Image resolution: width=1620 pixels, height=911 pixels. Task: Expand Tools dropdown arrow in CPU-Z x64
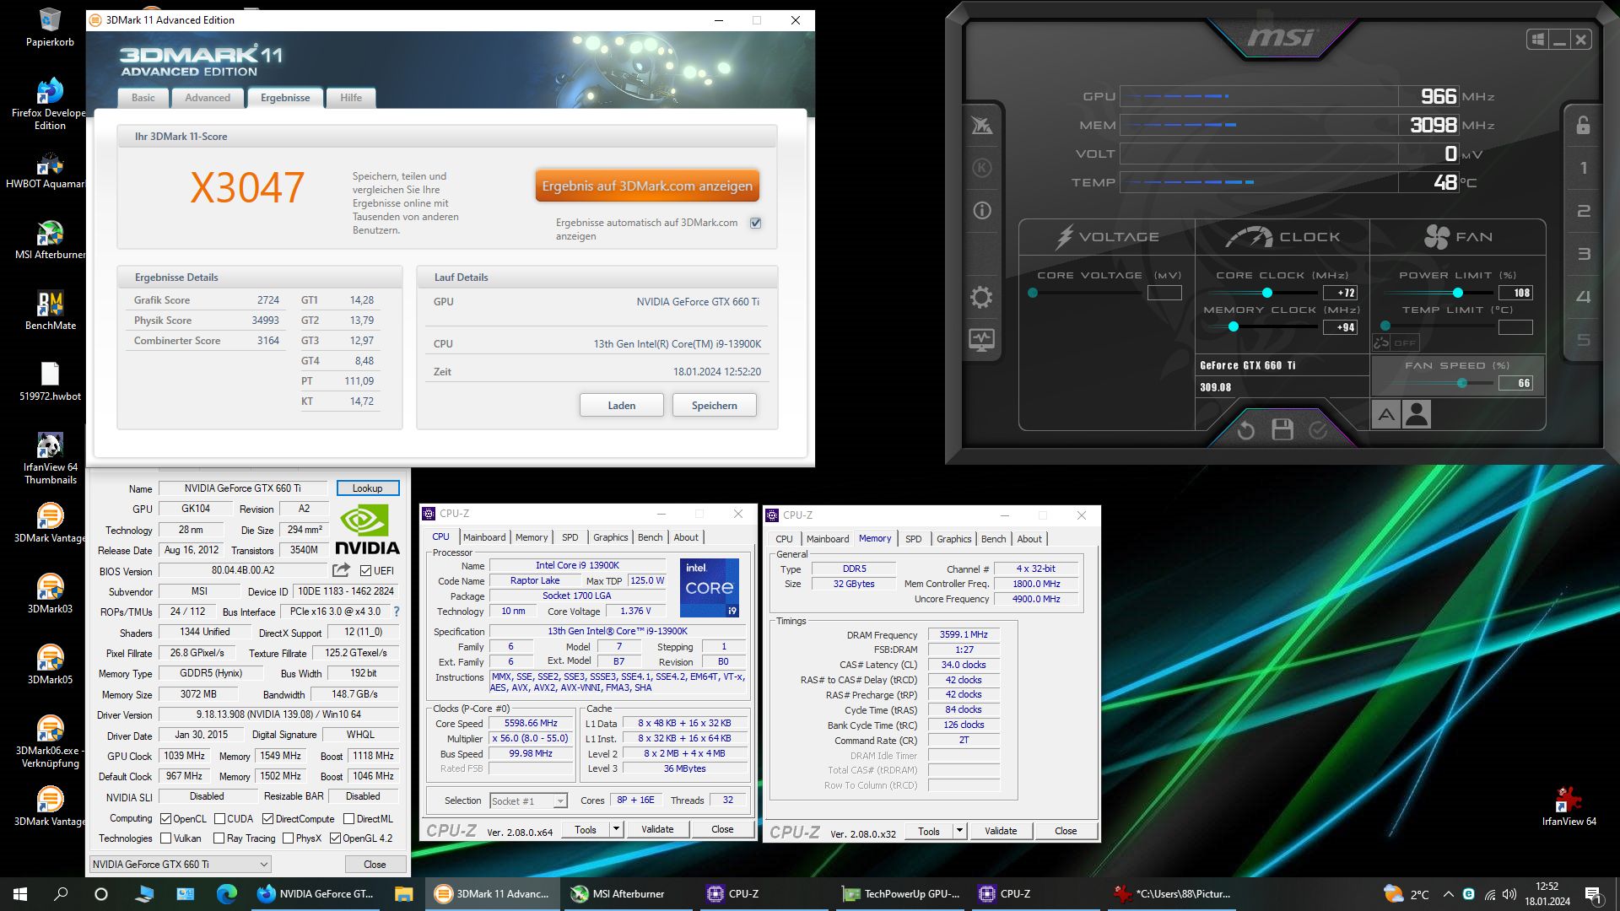616,830
